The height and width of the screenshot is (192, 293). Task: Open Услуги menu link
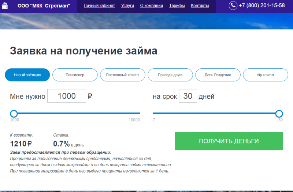tap(127, 6)
